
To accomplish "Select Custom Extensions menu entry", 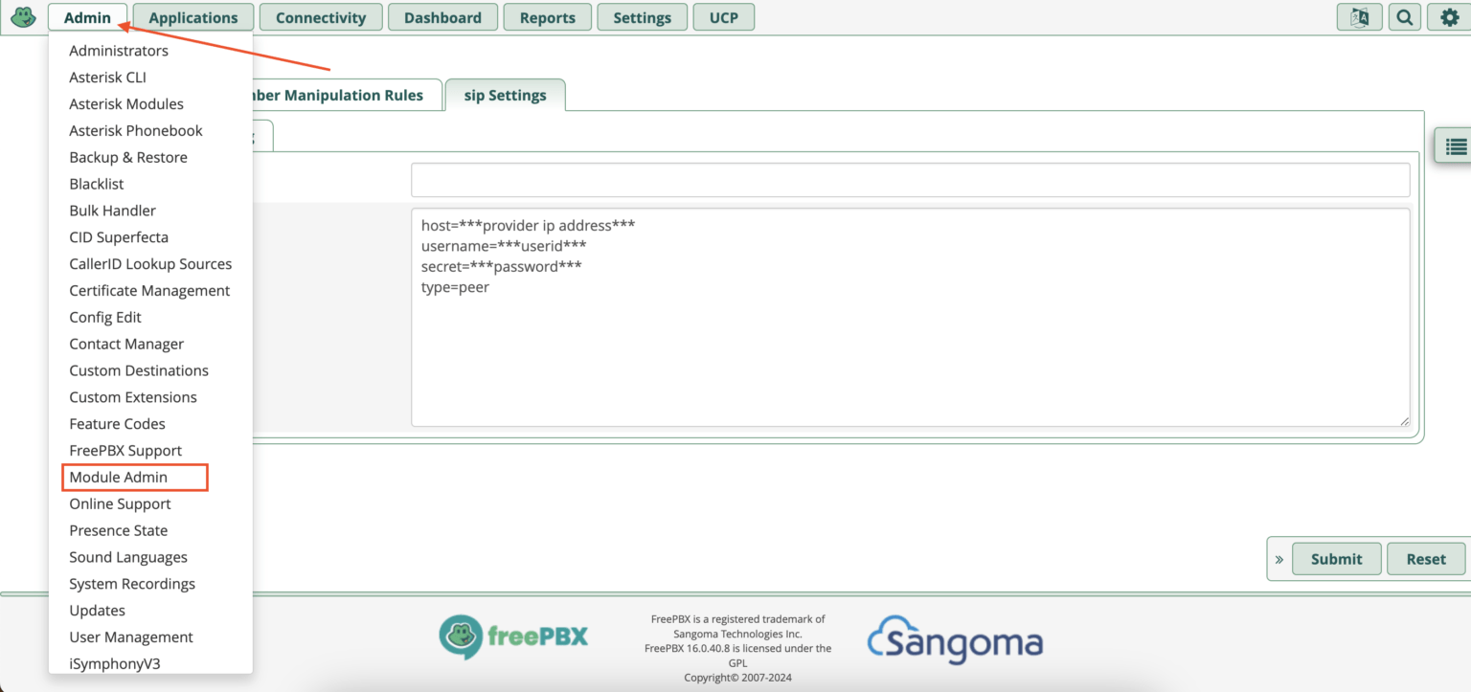I will [133, 397].
